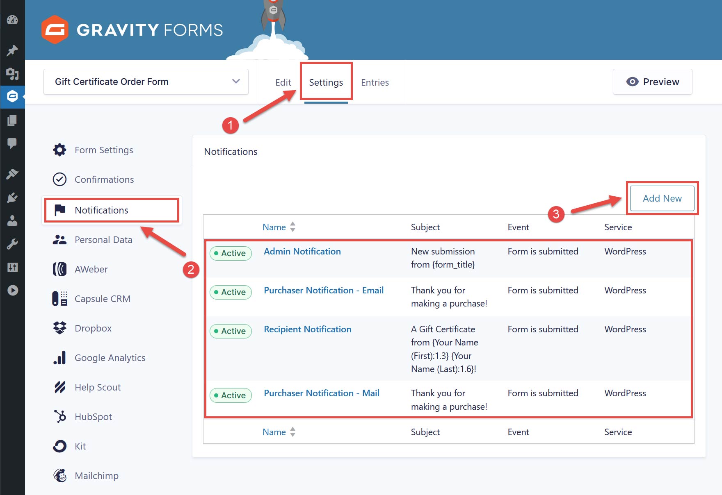Click 'WordPress' service in Recipient Notification row
The height and width of the screenshot is (495, 722).
625,329
